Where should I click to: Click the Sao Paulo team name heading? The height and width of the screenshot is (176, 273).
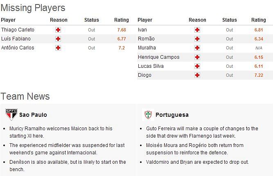point(33,115)
